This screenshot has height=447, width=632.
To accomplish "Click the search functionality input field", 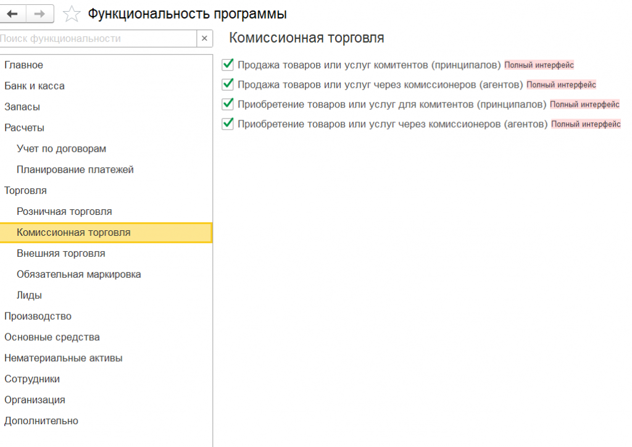I will [x=98, y=38].
